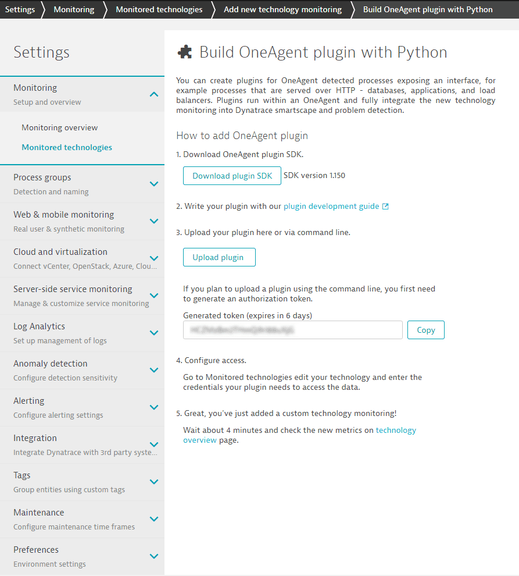The width and height of the screenshot is (519, 576).
Task: Collapse the Monitoring section chevron
Action: 154,94
